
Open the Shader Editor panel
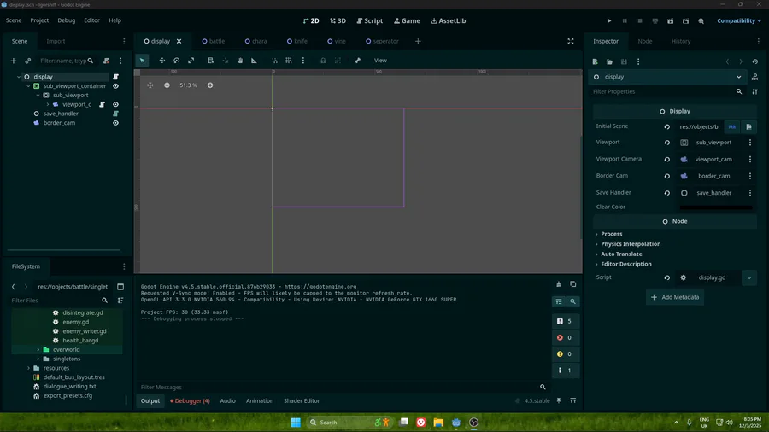pyautogui.click(x=302, y=400)
